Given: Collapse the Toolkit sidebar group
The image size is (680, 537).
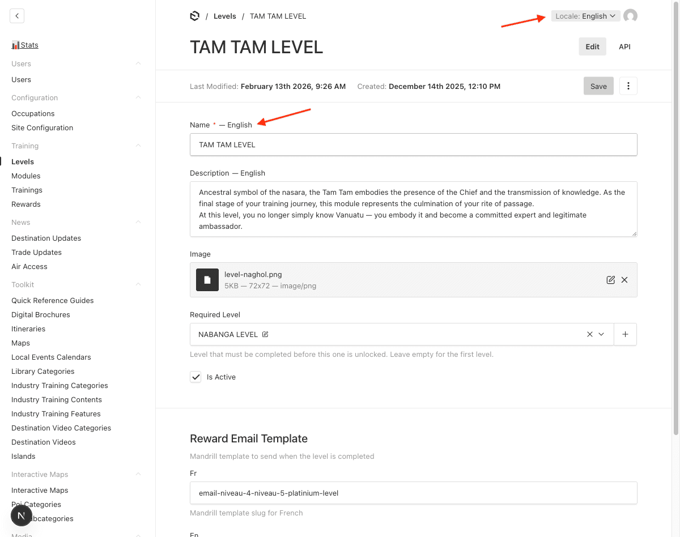Looking at the screenshot, I should pos(138,284).
